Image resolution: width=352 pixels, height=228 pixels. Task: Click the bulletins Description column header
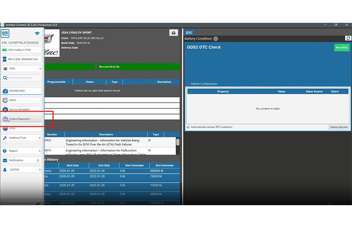(106, 134)
